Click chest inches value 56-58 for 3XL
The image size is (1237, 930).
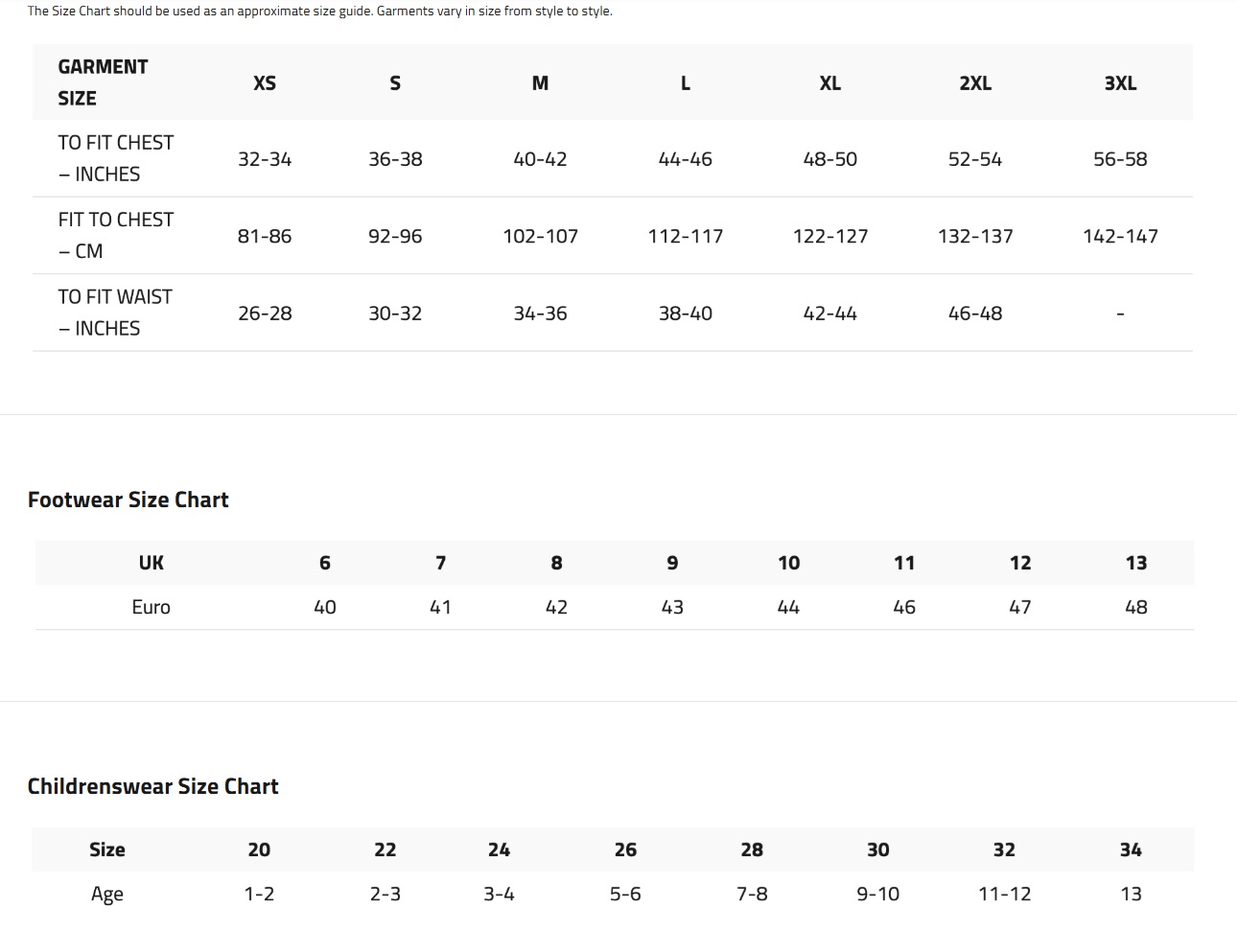click(x=1119, y=159)
